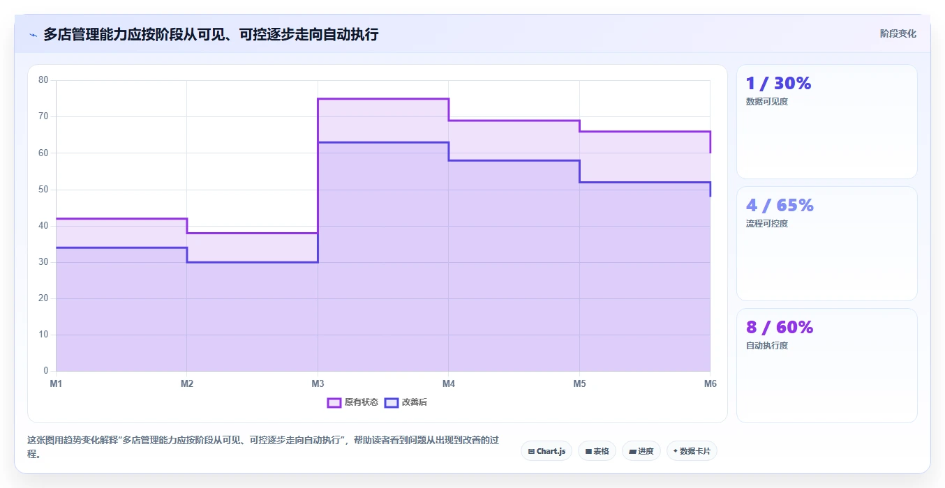Toggle the 原有状态 legend entry
Screen dimensions: 945x488
pos(353,402)
